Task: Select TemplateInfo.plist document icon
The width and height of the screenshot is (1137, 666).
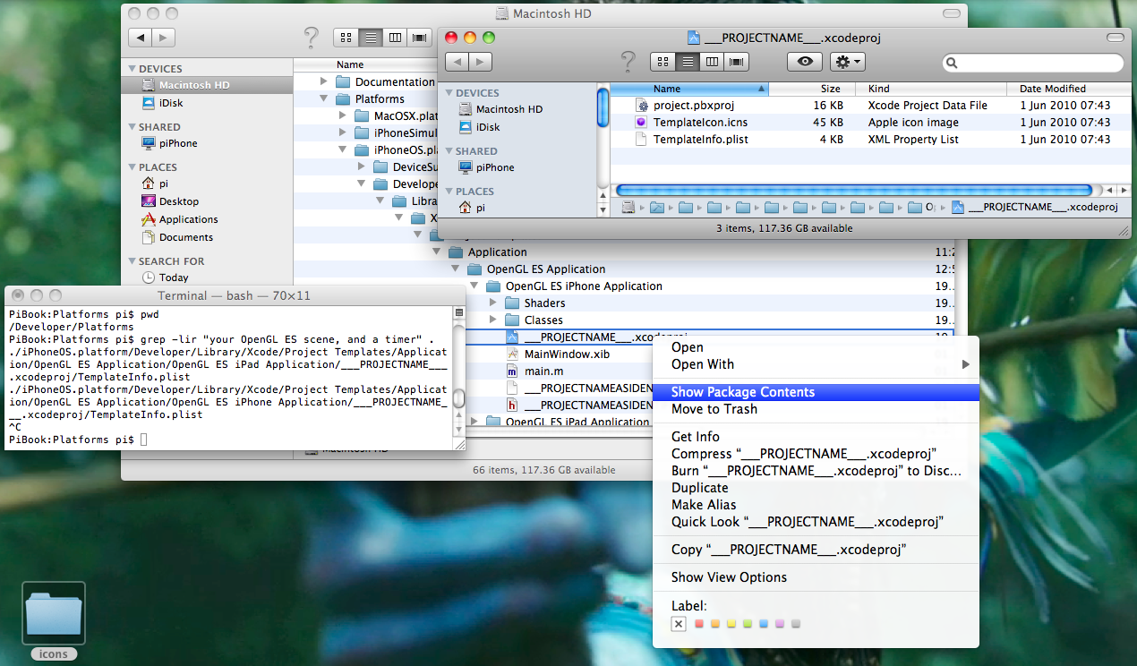Action: (641, 140)
